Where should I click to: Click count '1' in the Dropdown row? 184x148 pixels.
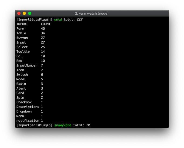click(42, 111)
